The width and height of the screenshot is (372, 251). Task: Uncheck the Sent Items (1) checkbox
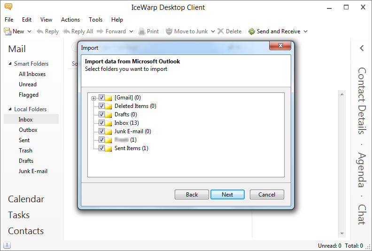pos(101,148)
